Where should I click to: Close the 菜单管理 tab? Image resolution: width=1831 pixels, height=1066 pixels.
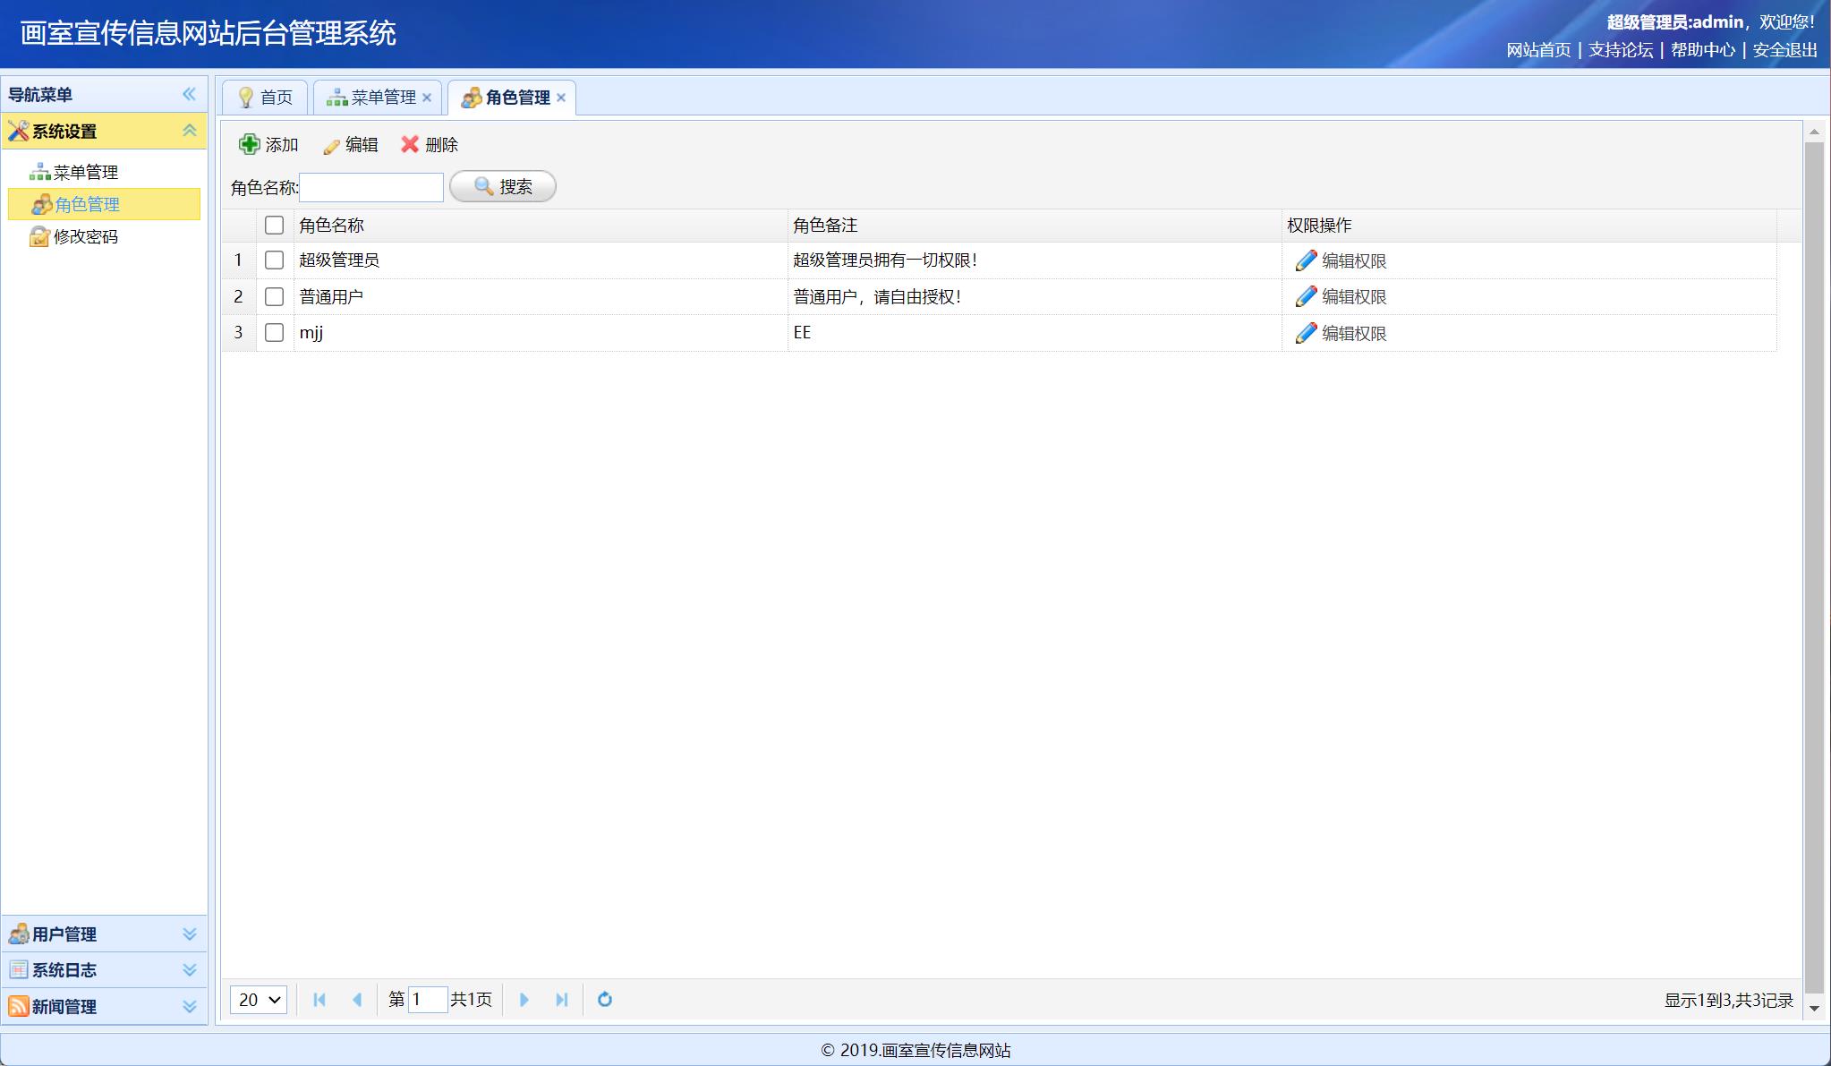pos(427,98)
